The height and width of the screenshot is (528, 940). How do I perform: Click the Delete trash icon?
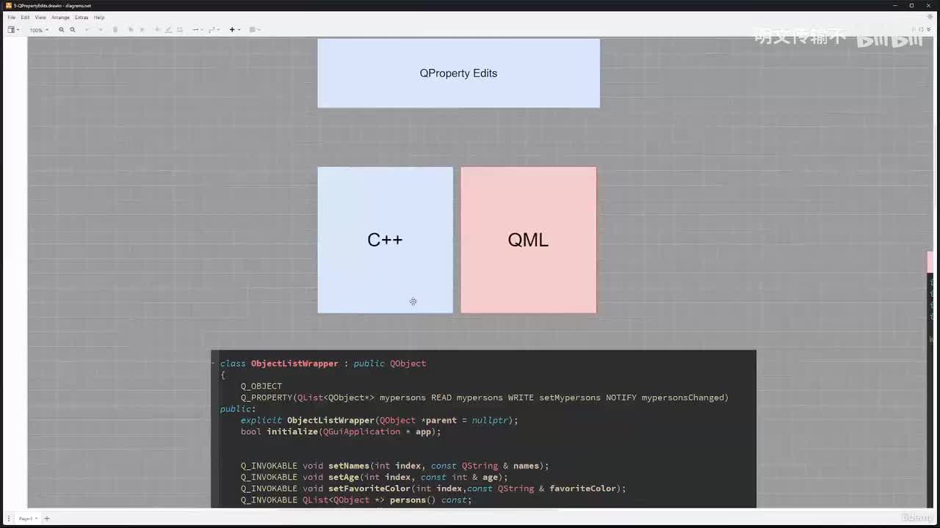[x=115, y=30]
